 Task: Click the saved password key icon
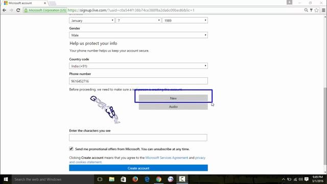[x=311, y=10]
